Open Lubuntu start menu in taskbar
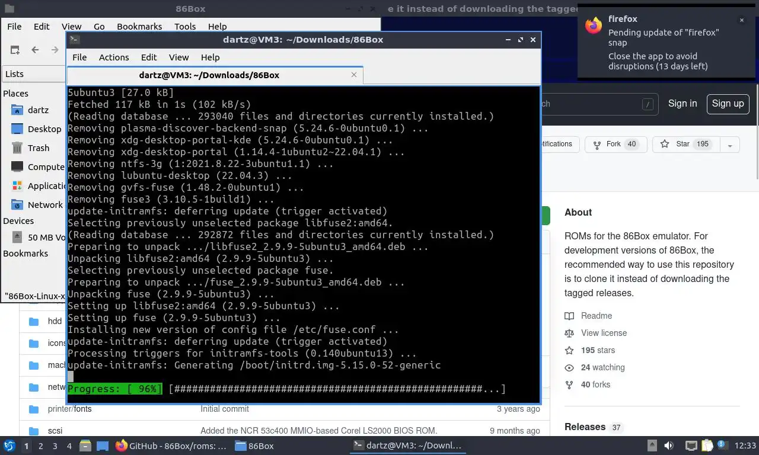The image size is (759, 455). click(x=9, y=446)
